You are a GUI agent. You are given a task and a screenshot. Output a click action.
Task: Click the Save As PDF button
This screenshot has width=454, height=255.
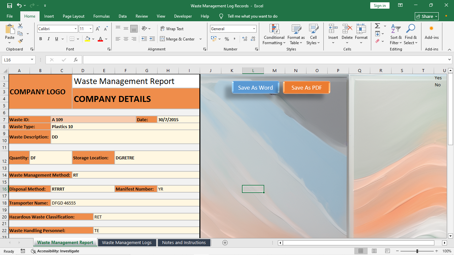point(306,88)
